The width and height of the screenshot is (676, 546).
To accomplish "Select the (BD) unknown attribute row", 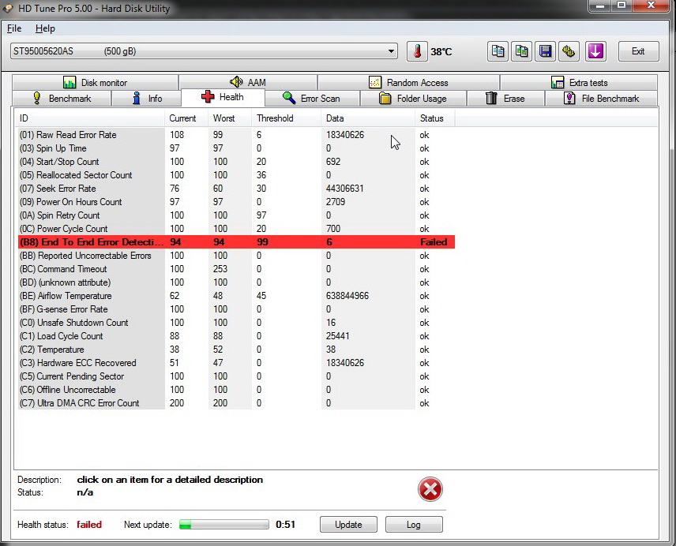I will tap(236, 282).
